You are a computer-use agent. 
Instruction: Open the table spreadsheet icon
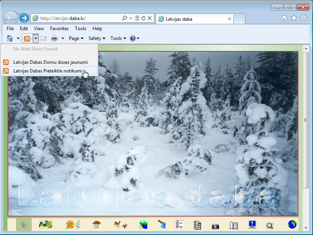pos(197,225)
